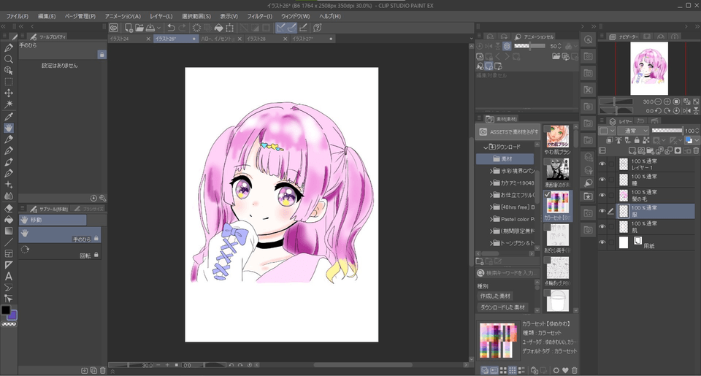Select the Zoom magnifier tool
This screenshot has height=376, width=701.
point(9,59)
